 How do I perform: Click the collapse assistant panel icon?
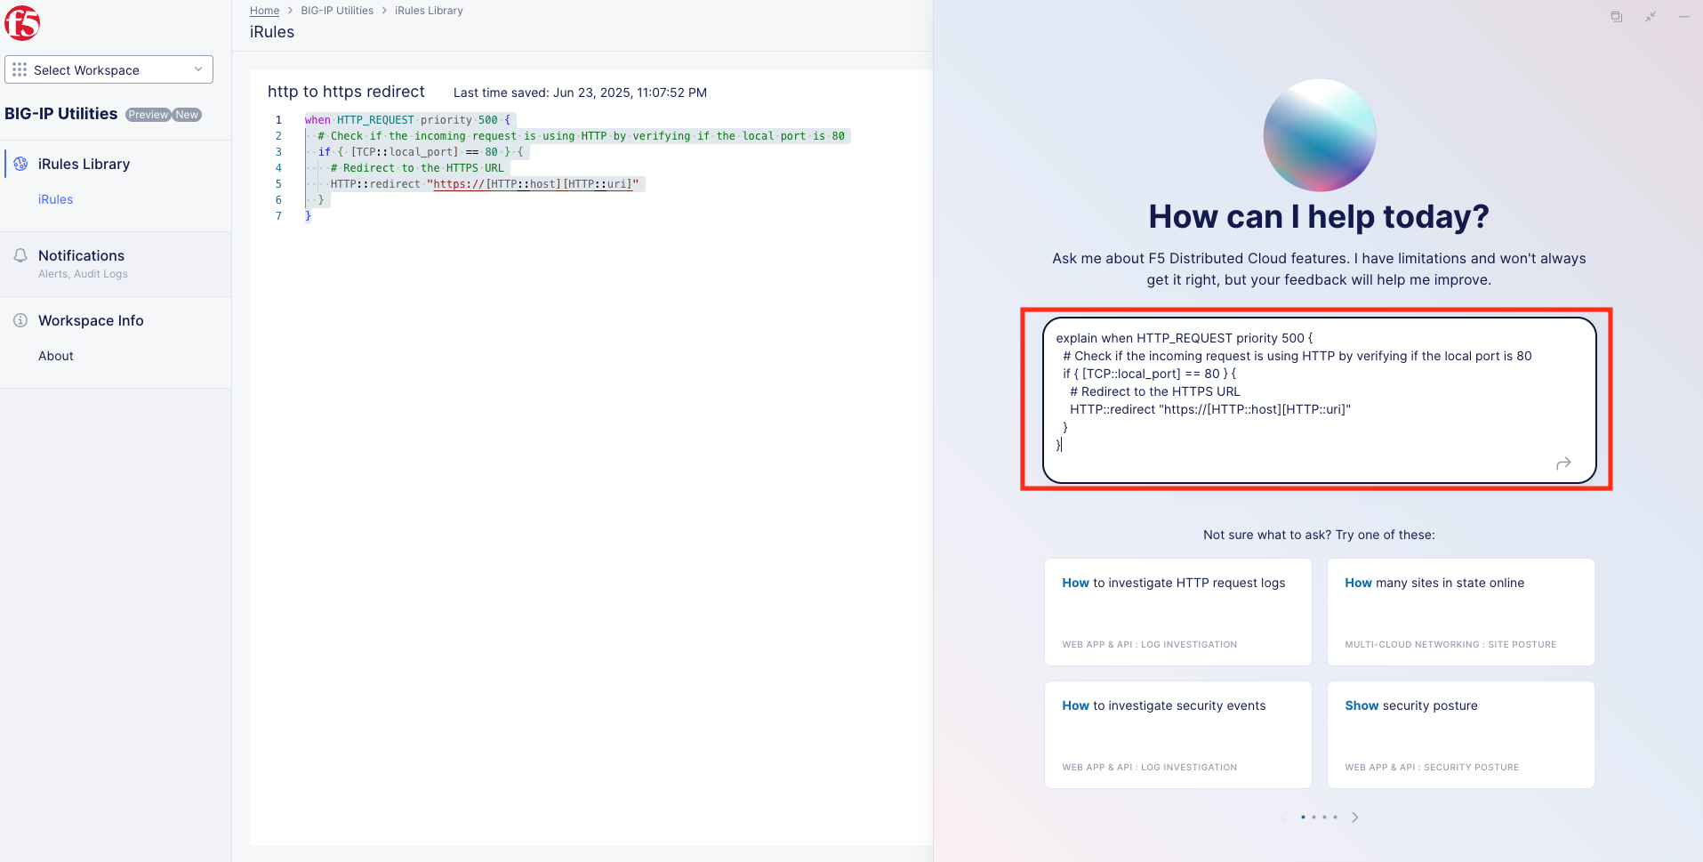1651,17
